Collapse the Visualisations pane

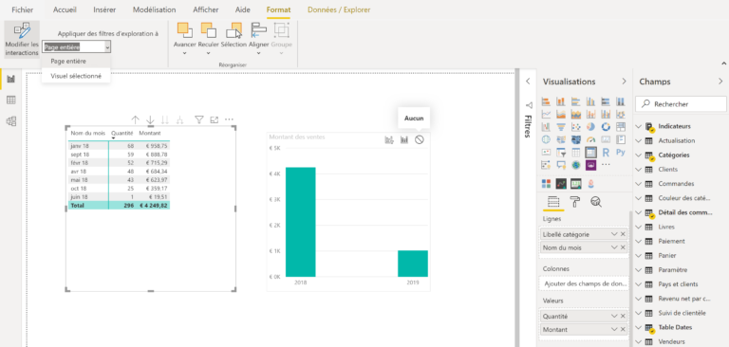click(624, 82)
